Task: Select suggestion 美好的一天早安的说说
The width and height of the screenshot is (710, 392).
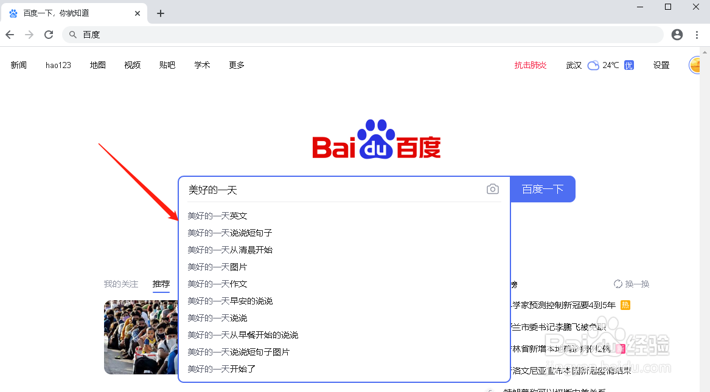Action: tap(230, 301)
